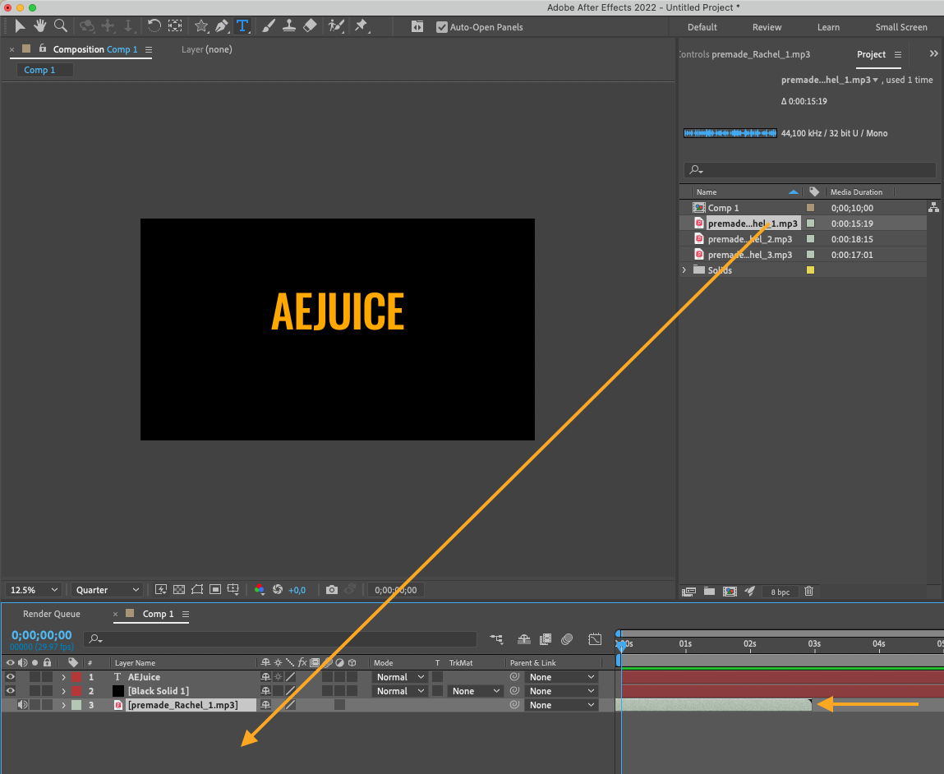Open the Review workspace
This screenshot has height=774, width=944.
point(767,27)
